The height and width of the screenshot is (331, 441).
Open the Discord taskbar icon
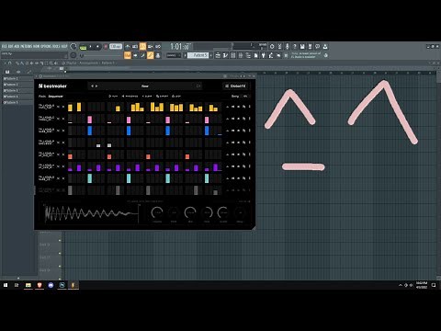click(51, 285)
